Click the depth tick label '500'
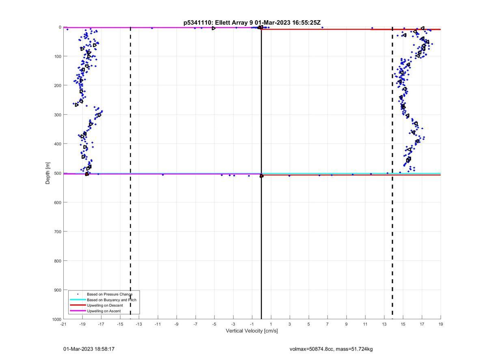The width and height of the screenshot is (487, 359). [58, 173]
